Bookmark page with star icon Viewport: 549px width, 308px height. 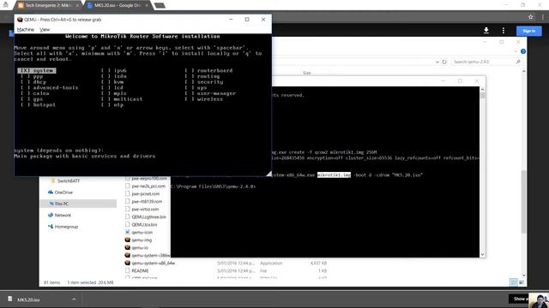click(530, 17)
